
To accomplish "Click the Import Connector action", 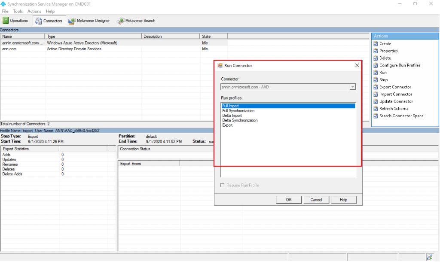I will tap(396, 94).
